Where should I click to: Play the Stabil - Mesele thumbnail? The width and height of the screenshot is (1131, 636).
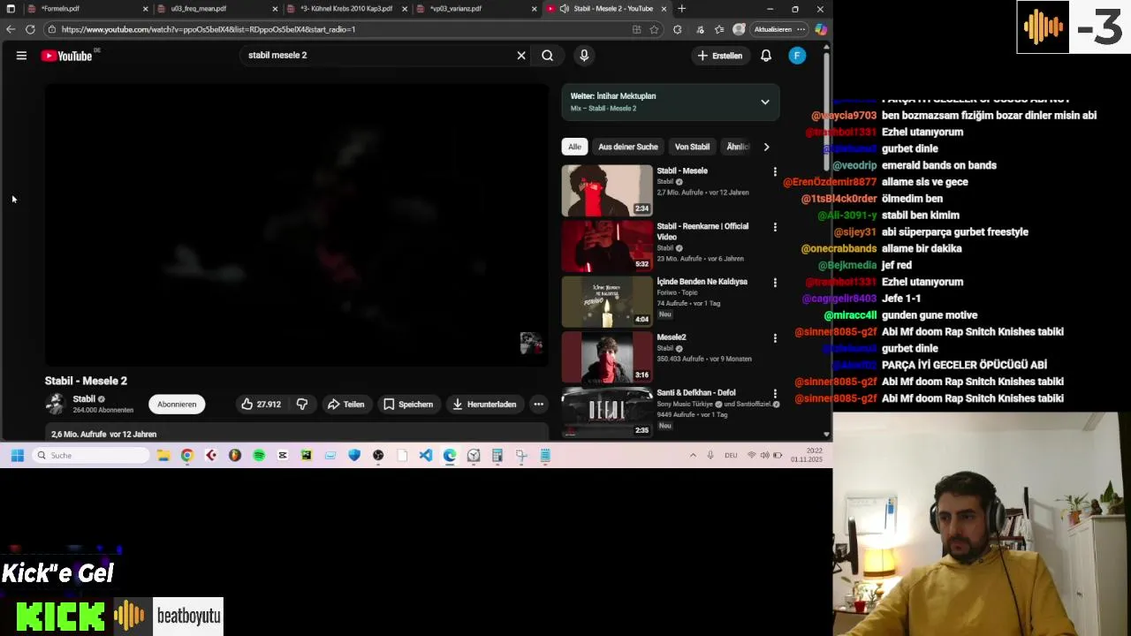click(x=607, y=191)
